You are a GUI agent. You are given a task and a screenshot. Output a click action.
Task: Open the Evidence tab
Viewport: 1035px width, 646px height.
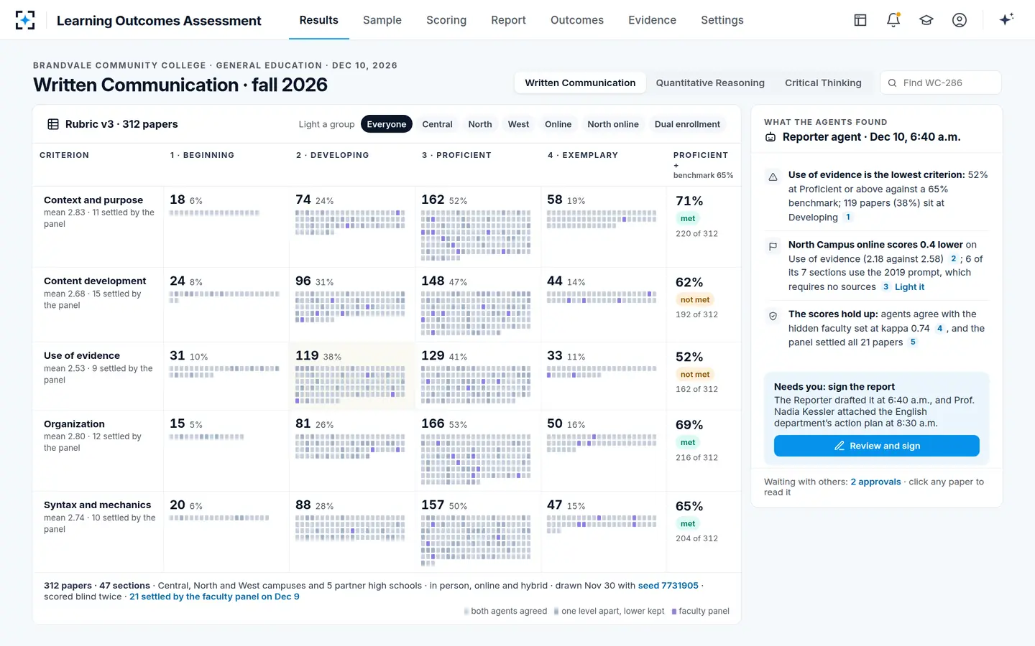click(652, 20)
